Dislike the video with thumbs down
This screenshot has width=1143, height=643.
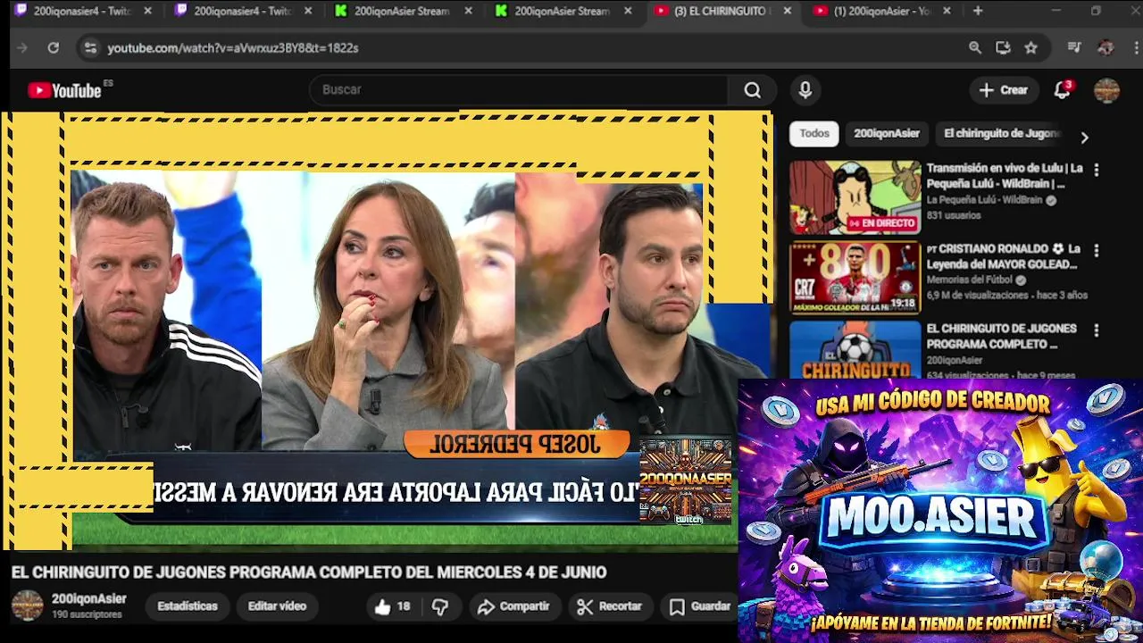440,606
